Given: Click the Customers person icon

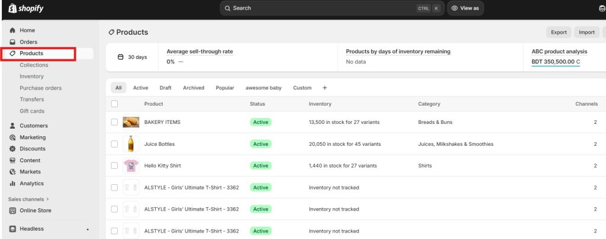Looking at the screenshot, I should click(12, 126).
